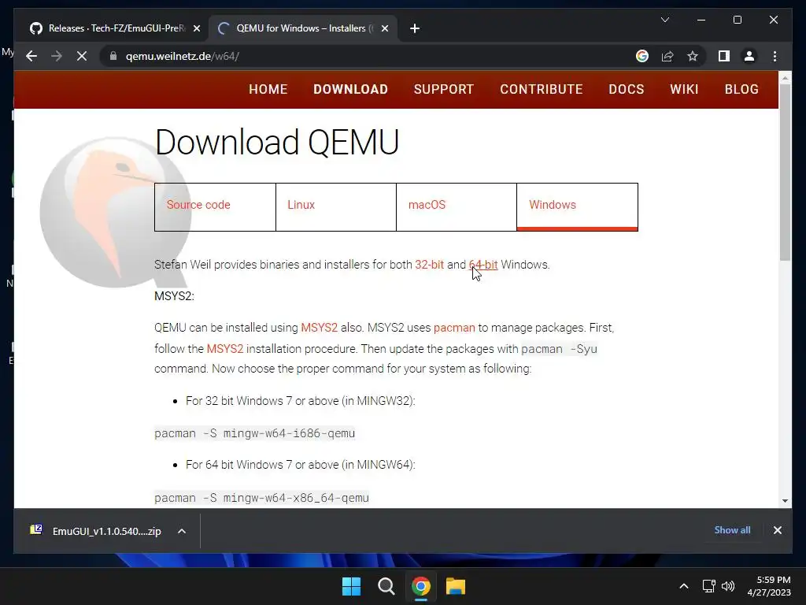Close the EmuGUI Releases tab
The width and height of the screenshot is (806, 605).
[196, 28]
